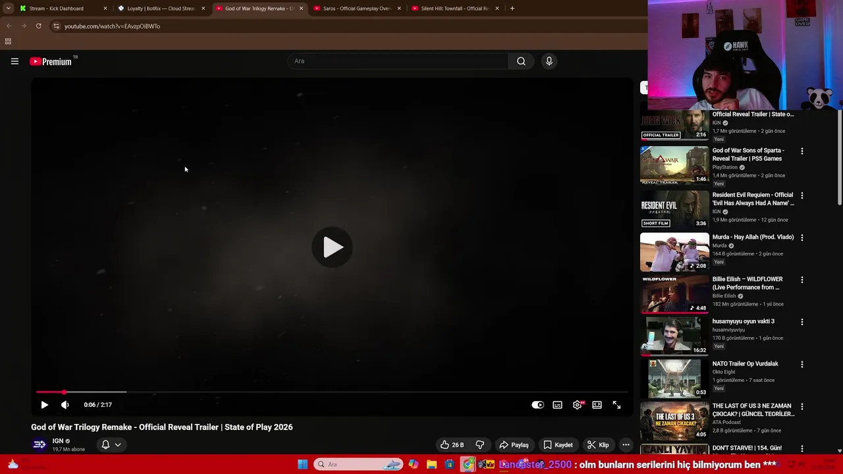Viewport: 843px width, 474px height.
Task: Switch to Saros - Official Gameplay tab
Action: click(356, 9)
